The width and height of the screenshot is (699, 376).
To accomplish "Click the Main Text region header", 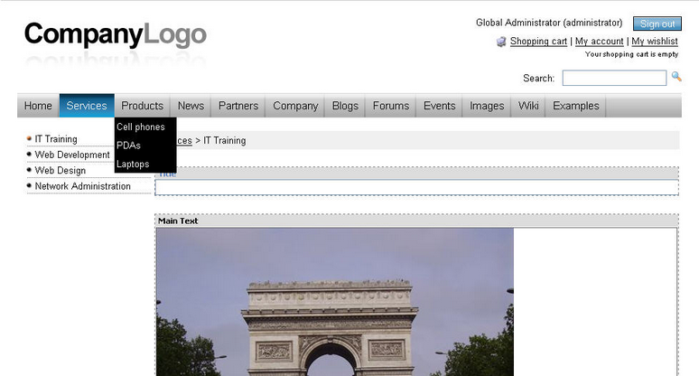I will coord(417,221).
